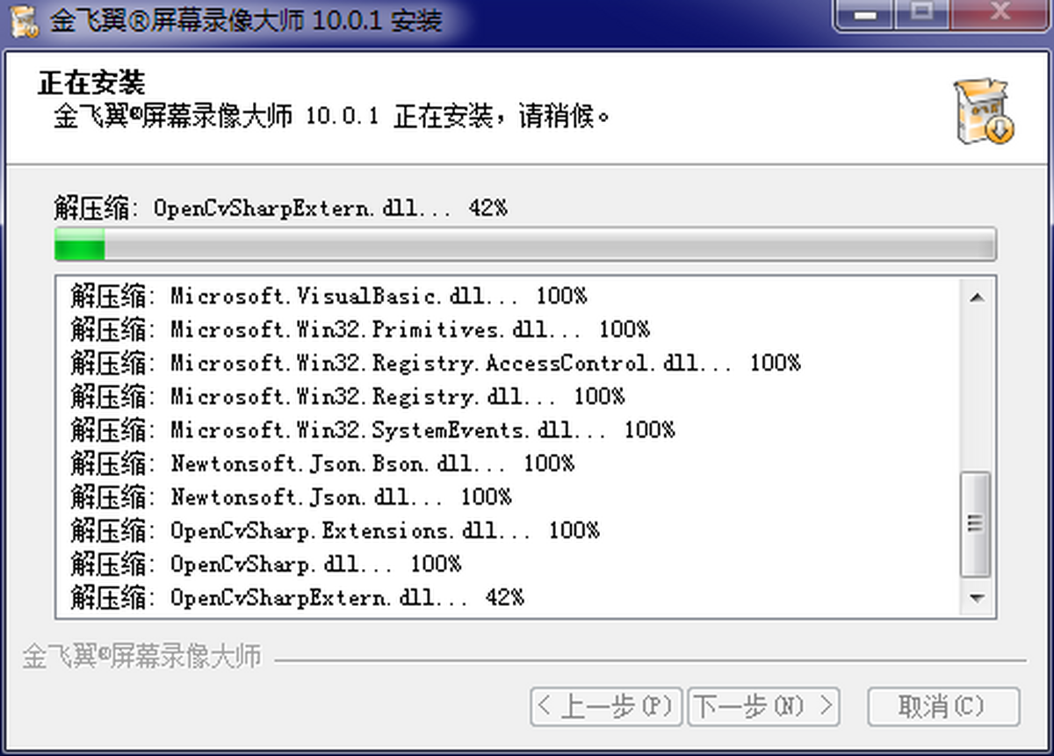Click the scroll down arrow in the log list
Image resolution: width=1054 pixels, height=756 pixels.
coord(976,598)
